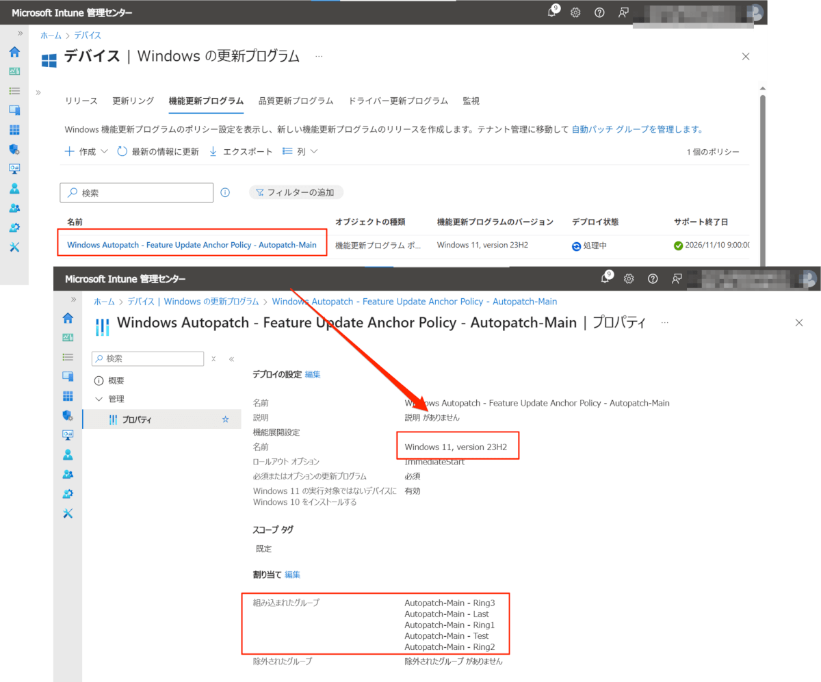821x682 pixels.
Task: Focus the 検索 box above policy table
Action: coord(137,193)
